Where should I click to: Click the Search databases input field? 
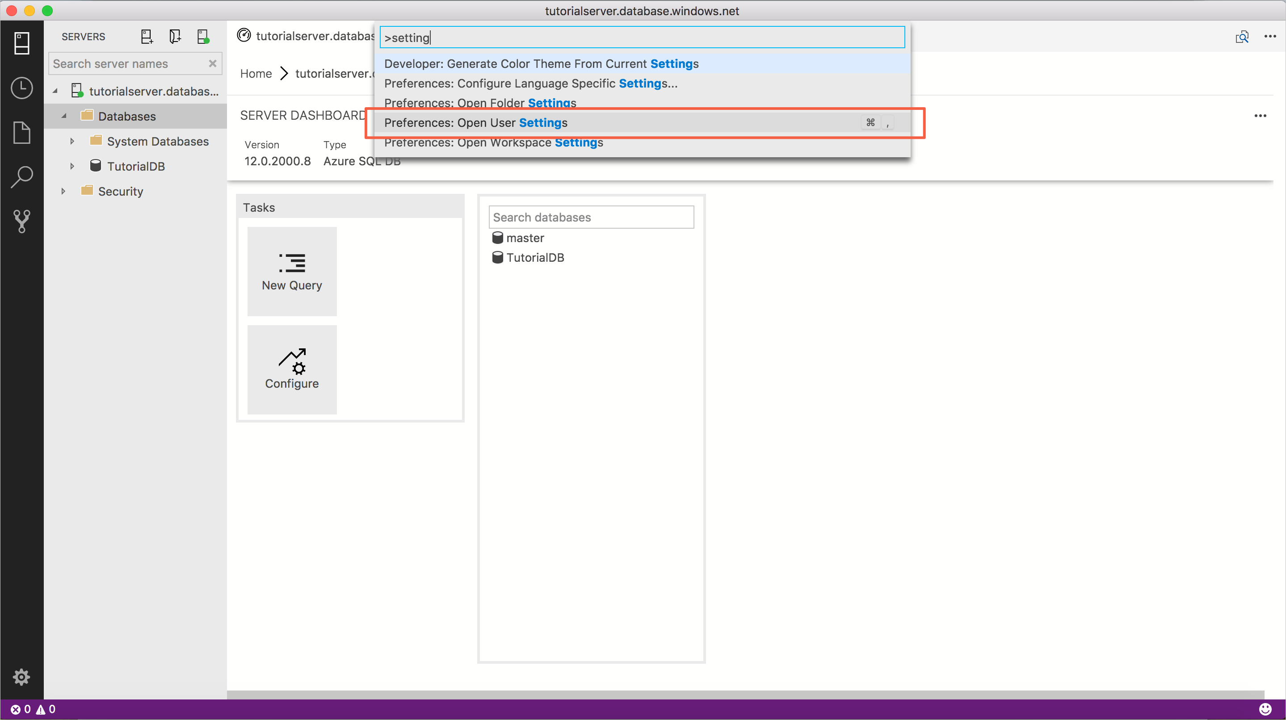click(591, 217)
